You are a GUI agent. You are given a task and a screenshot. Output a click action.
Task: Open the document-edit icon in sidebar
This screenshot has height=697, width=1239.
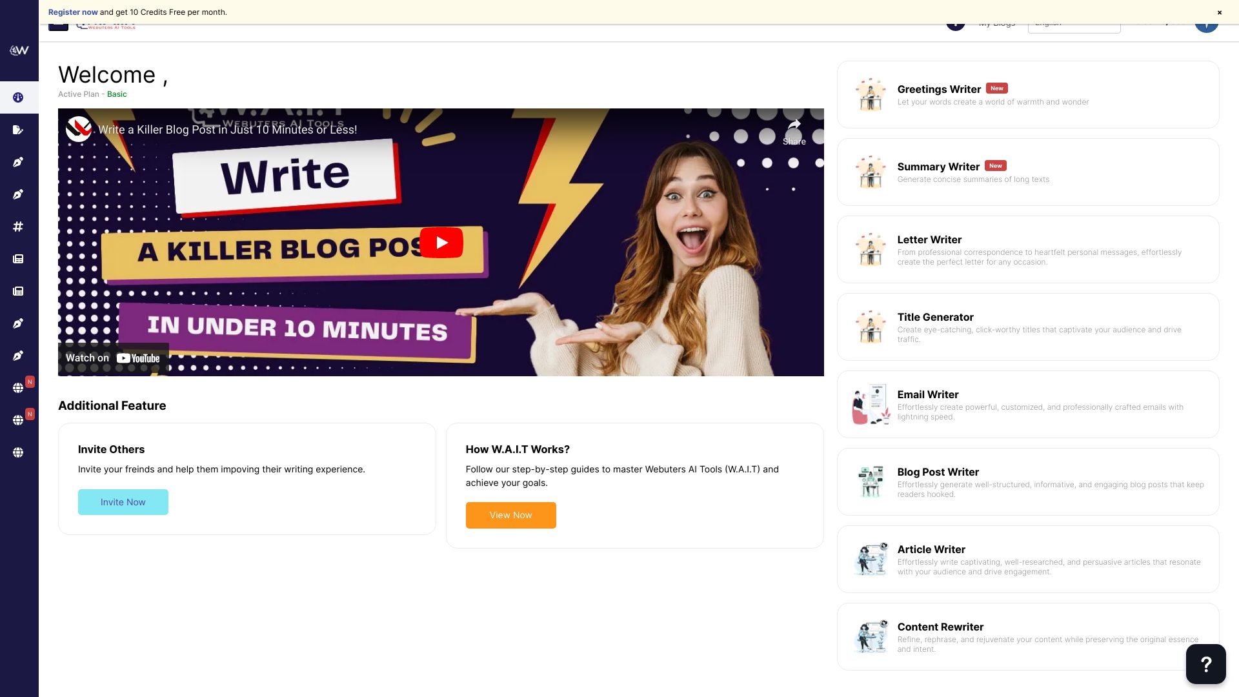(x=18, y=130)
